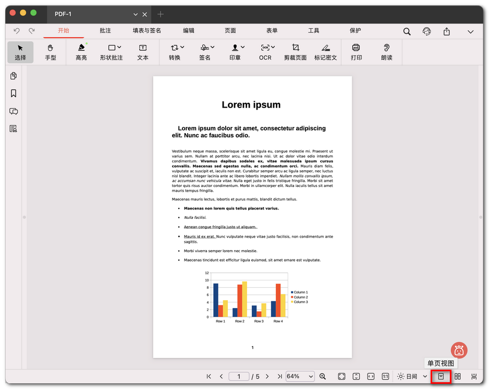Switch to single page view
This screenshot has width=489, height=389.
(x=441, y=376)
